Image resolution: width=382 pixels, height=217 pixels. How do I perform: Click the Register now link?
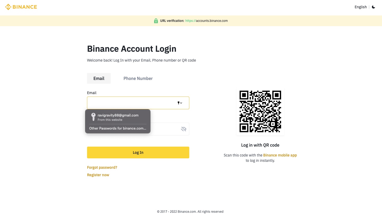click(98, 175)
